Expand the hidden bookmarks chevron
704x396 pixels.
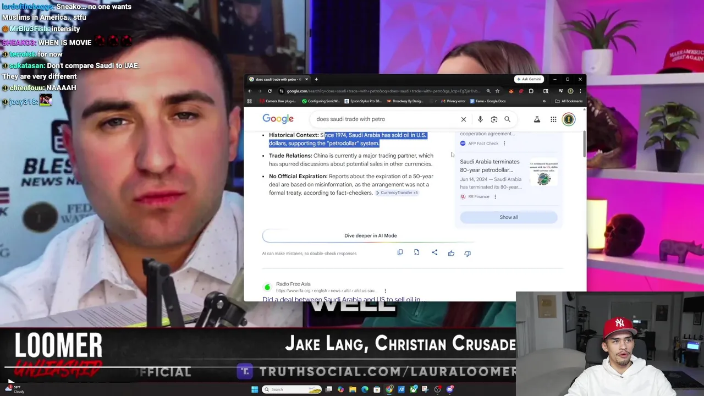(544, 101)
